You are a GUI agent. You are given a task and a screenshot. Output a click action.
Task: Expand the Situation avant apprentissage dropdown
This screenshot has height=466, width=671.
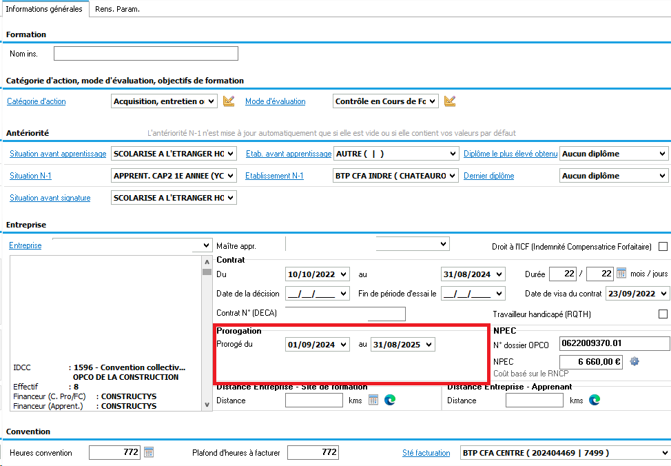tap(230, 154)
